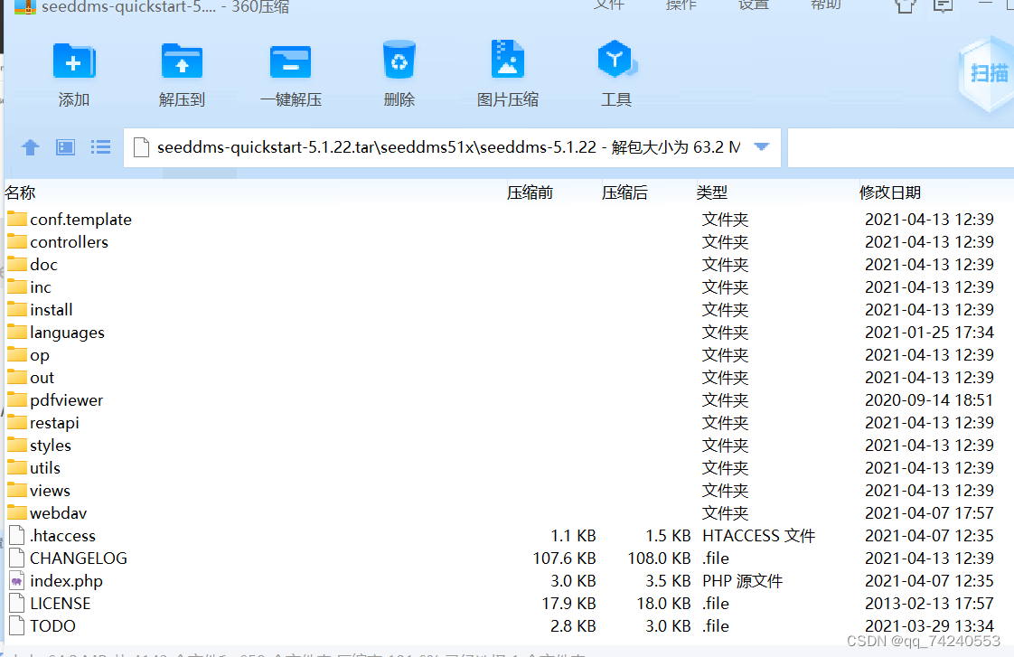The image size is (1014, 657).
Task: Click the file name 'CHANGELOG'
Action: click(x=79, y=558)
